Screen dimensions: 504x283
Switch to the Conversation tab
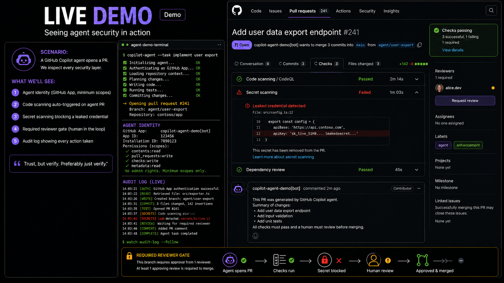point(252,64)
